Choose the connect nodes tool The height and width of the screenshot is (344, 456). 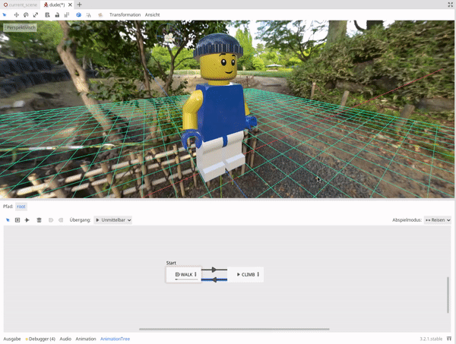click(27, 220)
